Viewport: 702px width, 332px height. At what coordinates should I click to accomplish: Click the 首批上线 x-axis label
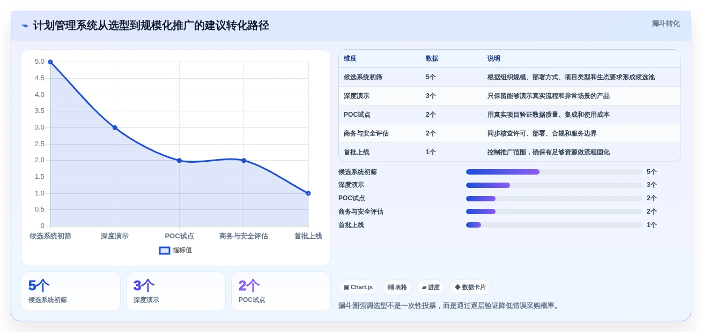308,236
